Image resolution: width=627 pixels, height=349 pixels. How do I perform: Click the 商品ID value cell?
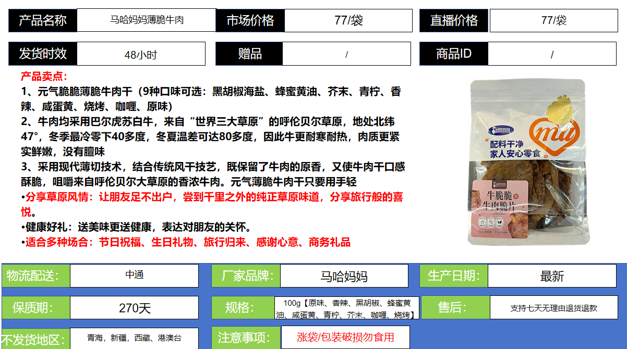(x=552, y=54)
